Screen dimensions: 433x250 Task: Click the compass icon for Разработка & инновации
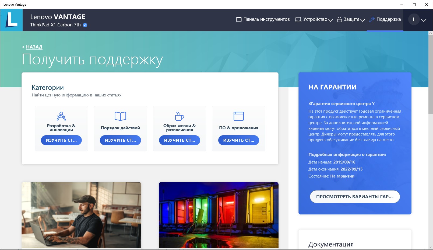point(61,116)
